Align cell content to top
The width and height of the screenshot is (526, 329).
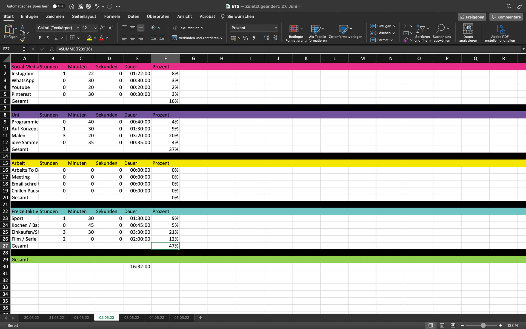coord(124,28)
